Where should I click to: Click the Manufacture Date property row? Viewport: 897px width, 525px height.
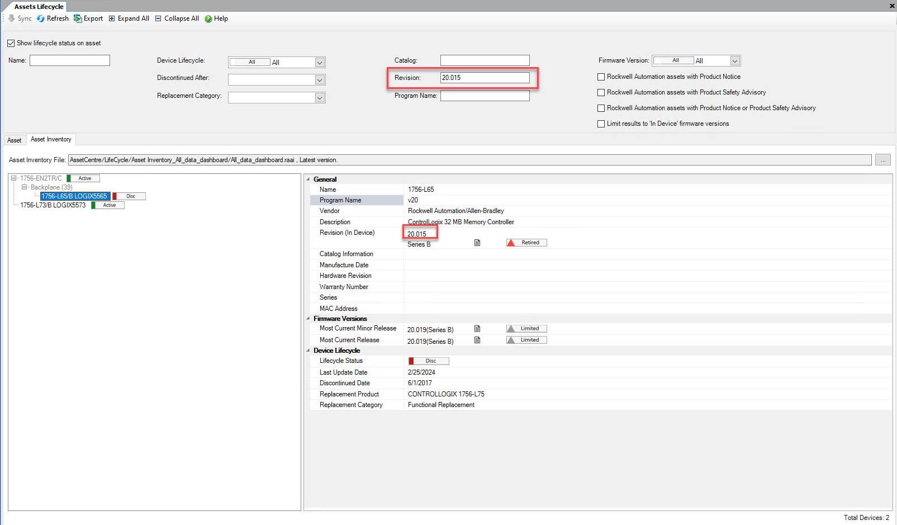point(601,265)
